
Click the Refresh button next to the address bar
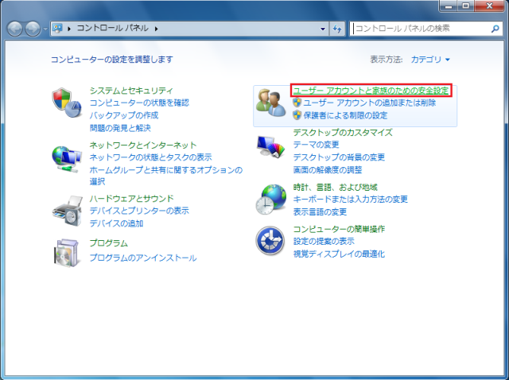[337, 29]
